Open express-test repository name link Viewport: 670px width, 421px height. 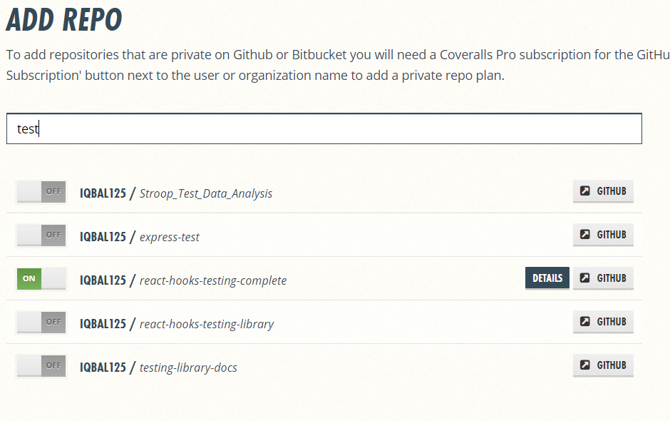click(169, 237)
